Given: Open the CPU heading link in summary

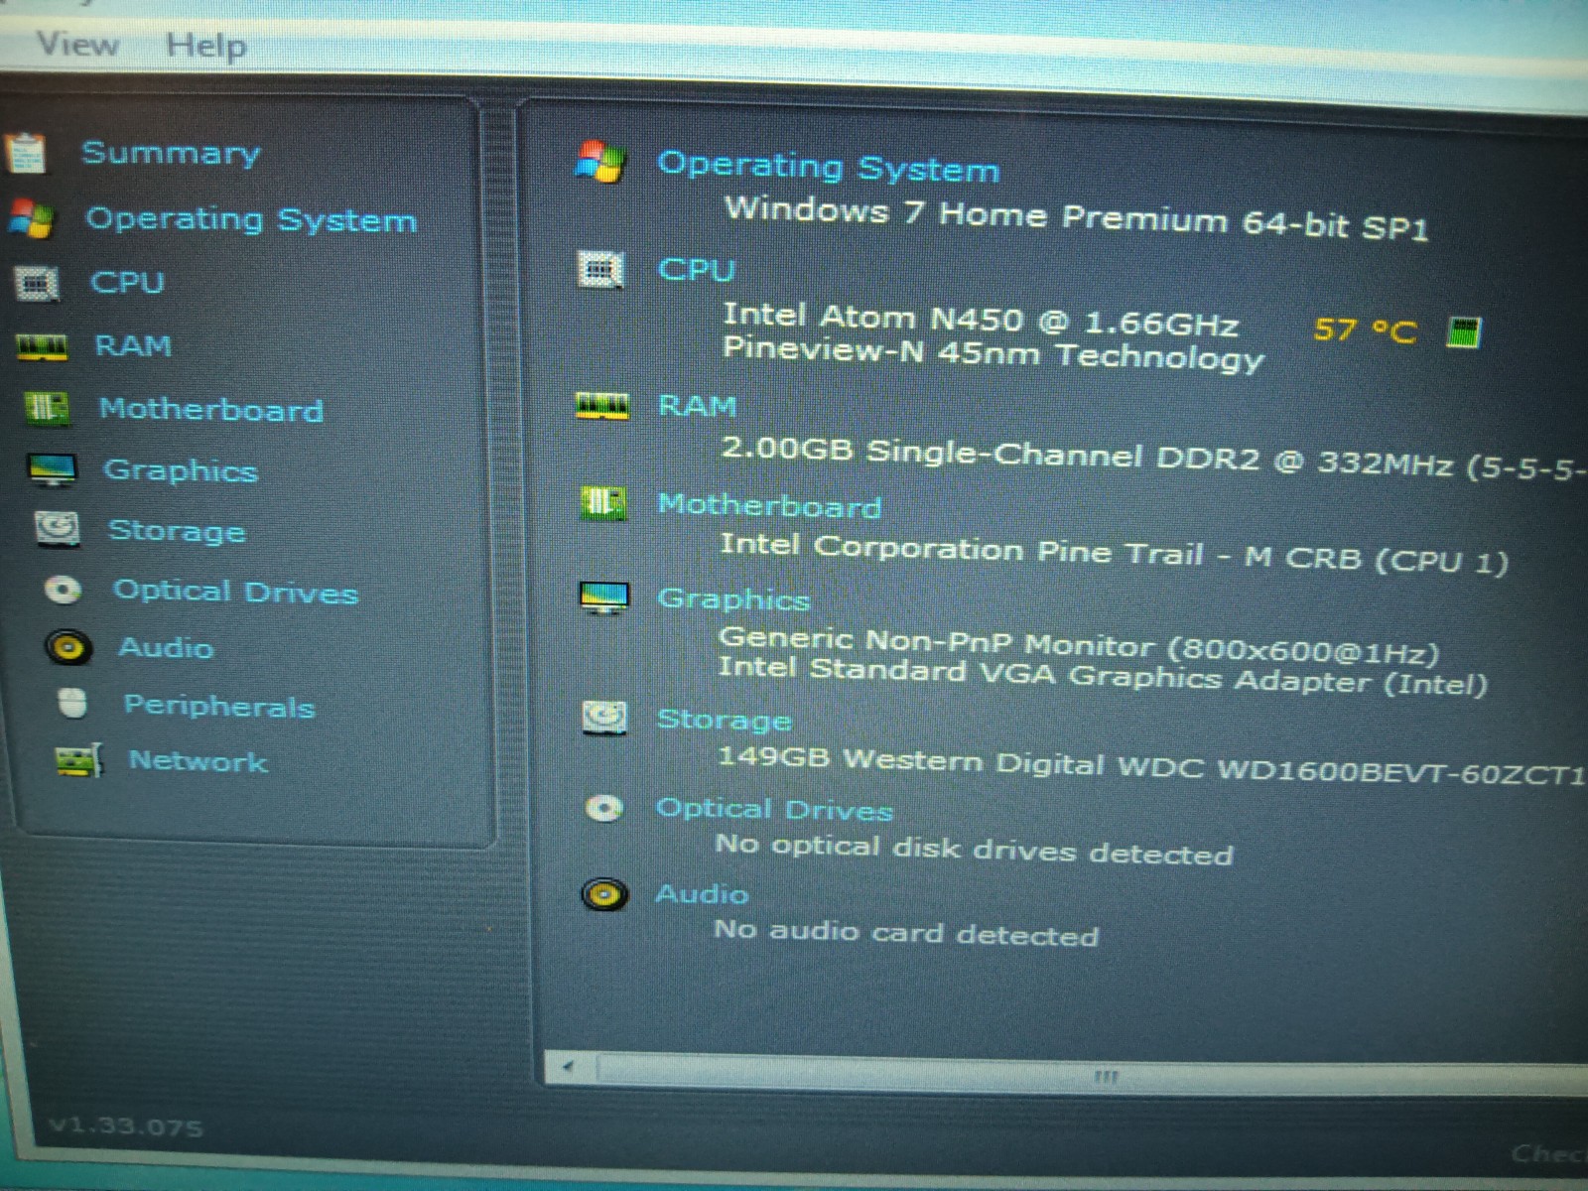Looking at the screenshot, I should [696, 270].
